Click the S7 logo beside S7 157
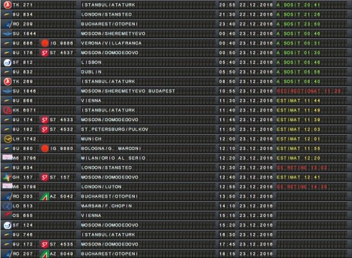The image size is (352, 258). click(x=44, y=177)
